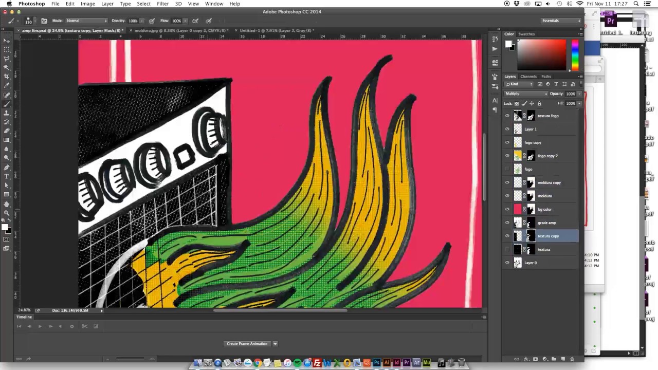Open the Actions panel play icon
The height and width of the screenshot is (370, 658).
click(x=495, y=49)
